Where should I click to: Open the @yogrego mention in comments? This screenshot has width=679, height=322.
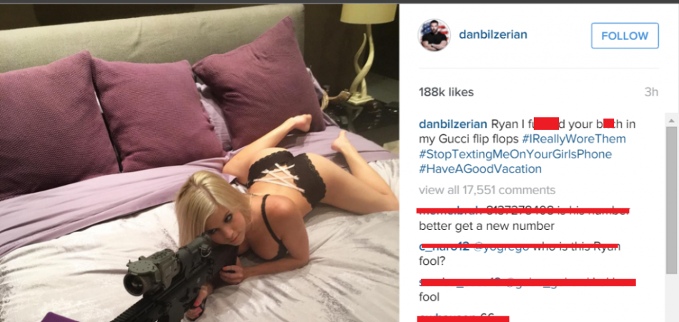500,247
